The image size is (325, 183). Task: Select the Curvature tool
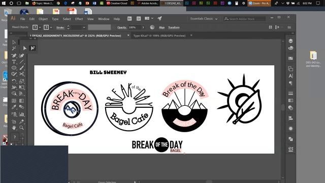click(x=21, y=55)
